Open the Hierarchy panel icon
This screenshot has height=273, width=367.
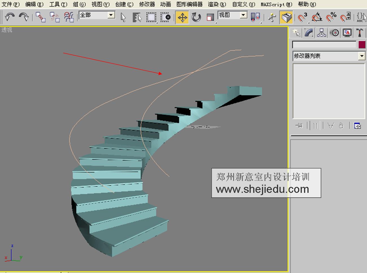click(x=322, y=32)
